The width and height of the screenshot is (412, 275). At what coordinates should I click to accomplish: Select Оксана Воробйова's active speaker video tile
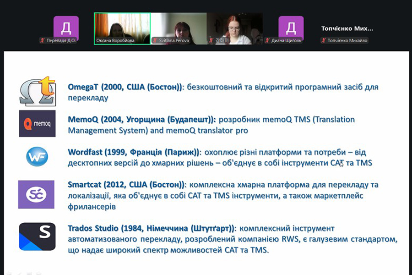[122, 28]
